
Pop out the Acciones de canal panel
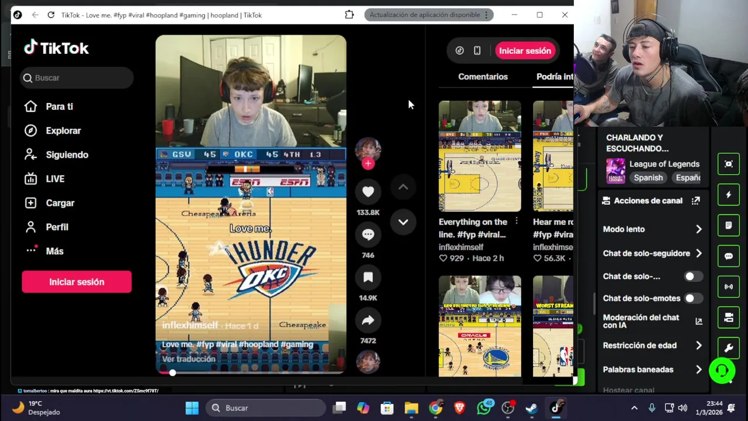(695, 201)
